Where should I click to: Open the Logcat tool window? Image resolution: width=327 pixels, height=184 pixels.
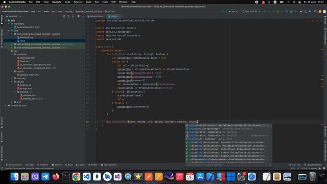tap(80, 165)
